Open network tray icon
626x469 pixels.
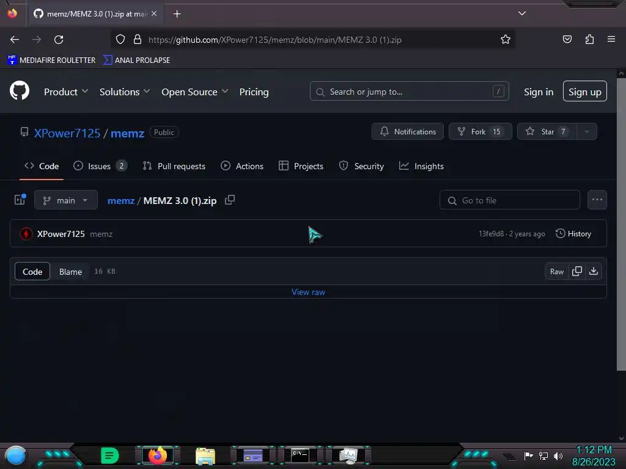click(x=543, y=456)
